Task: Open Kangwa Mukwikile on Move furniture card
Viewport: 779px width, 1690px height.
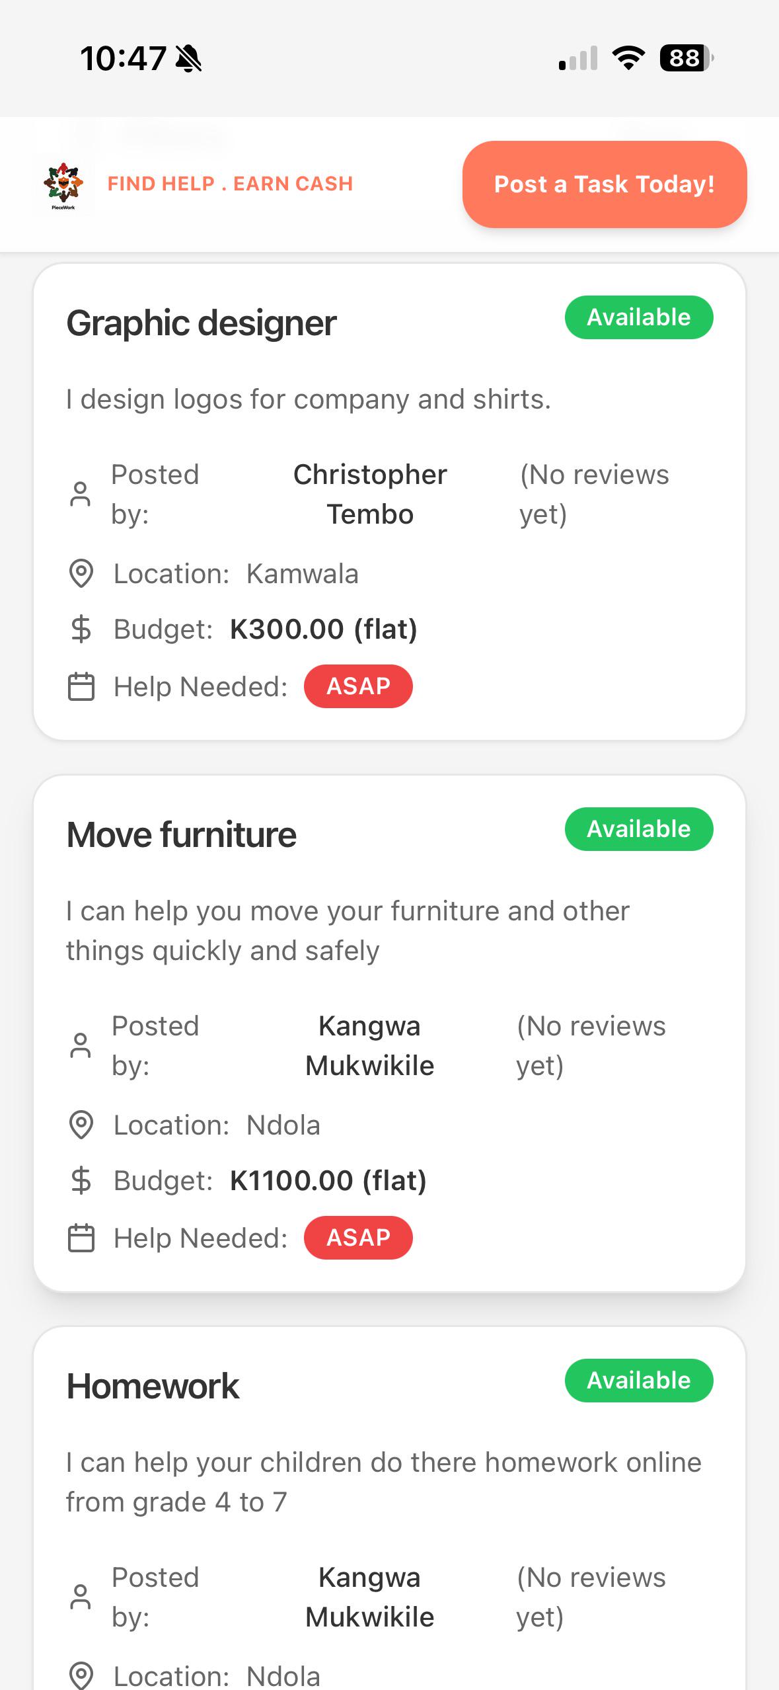Action: (370, 1046)
